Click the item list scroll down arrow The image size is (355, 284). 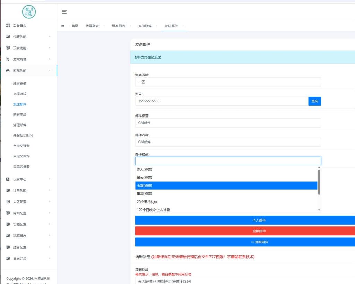click(x=319, y=210)
